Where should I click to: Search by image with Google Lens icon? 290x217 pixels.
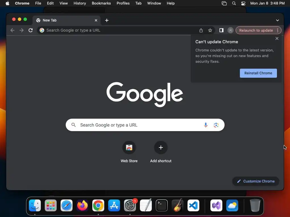coord(216,125)
